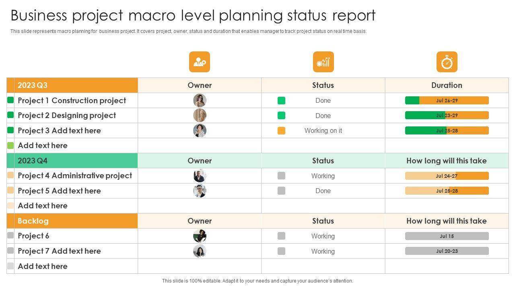Click the "Working on it" status text
Viewport: 515px width, 289px height.
click(x=323, y=130)
